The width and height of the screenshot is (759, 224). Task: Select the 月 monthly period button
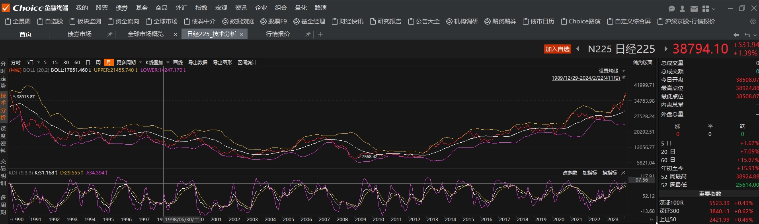click(x=108, y=63)
